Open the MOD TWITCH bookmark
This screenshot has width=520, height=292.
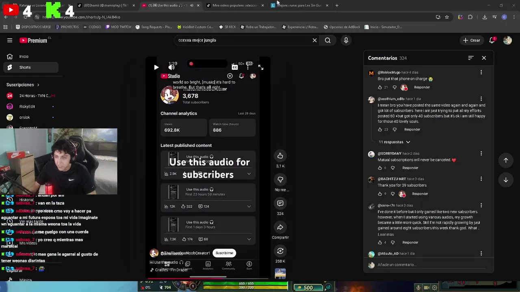pyautogui.click(x=118, y=27)
